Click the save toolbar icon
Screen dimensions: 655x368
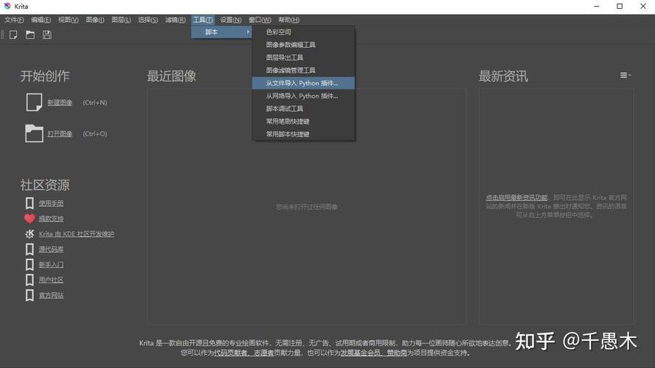(46, 35)
